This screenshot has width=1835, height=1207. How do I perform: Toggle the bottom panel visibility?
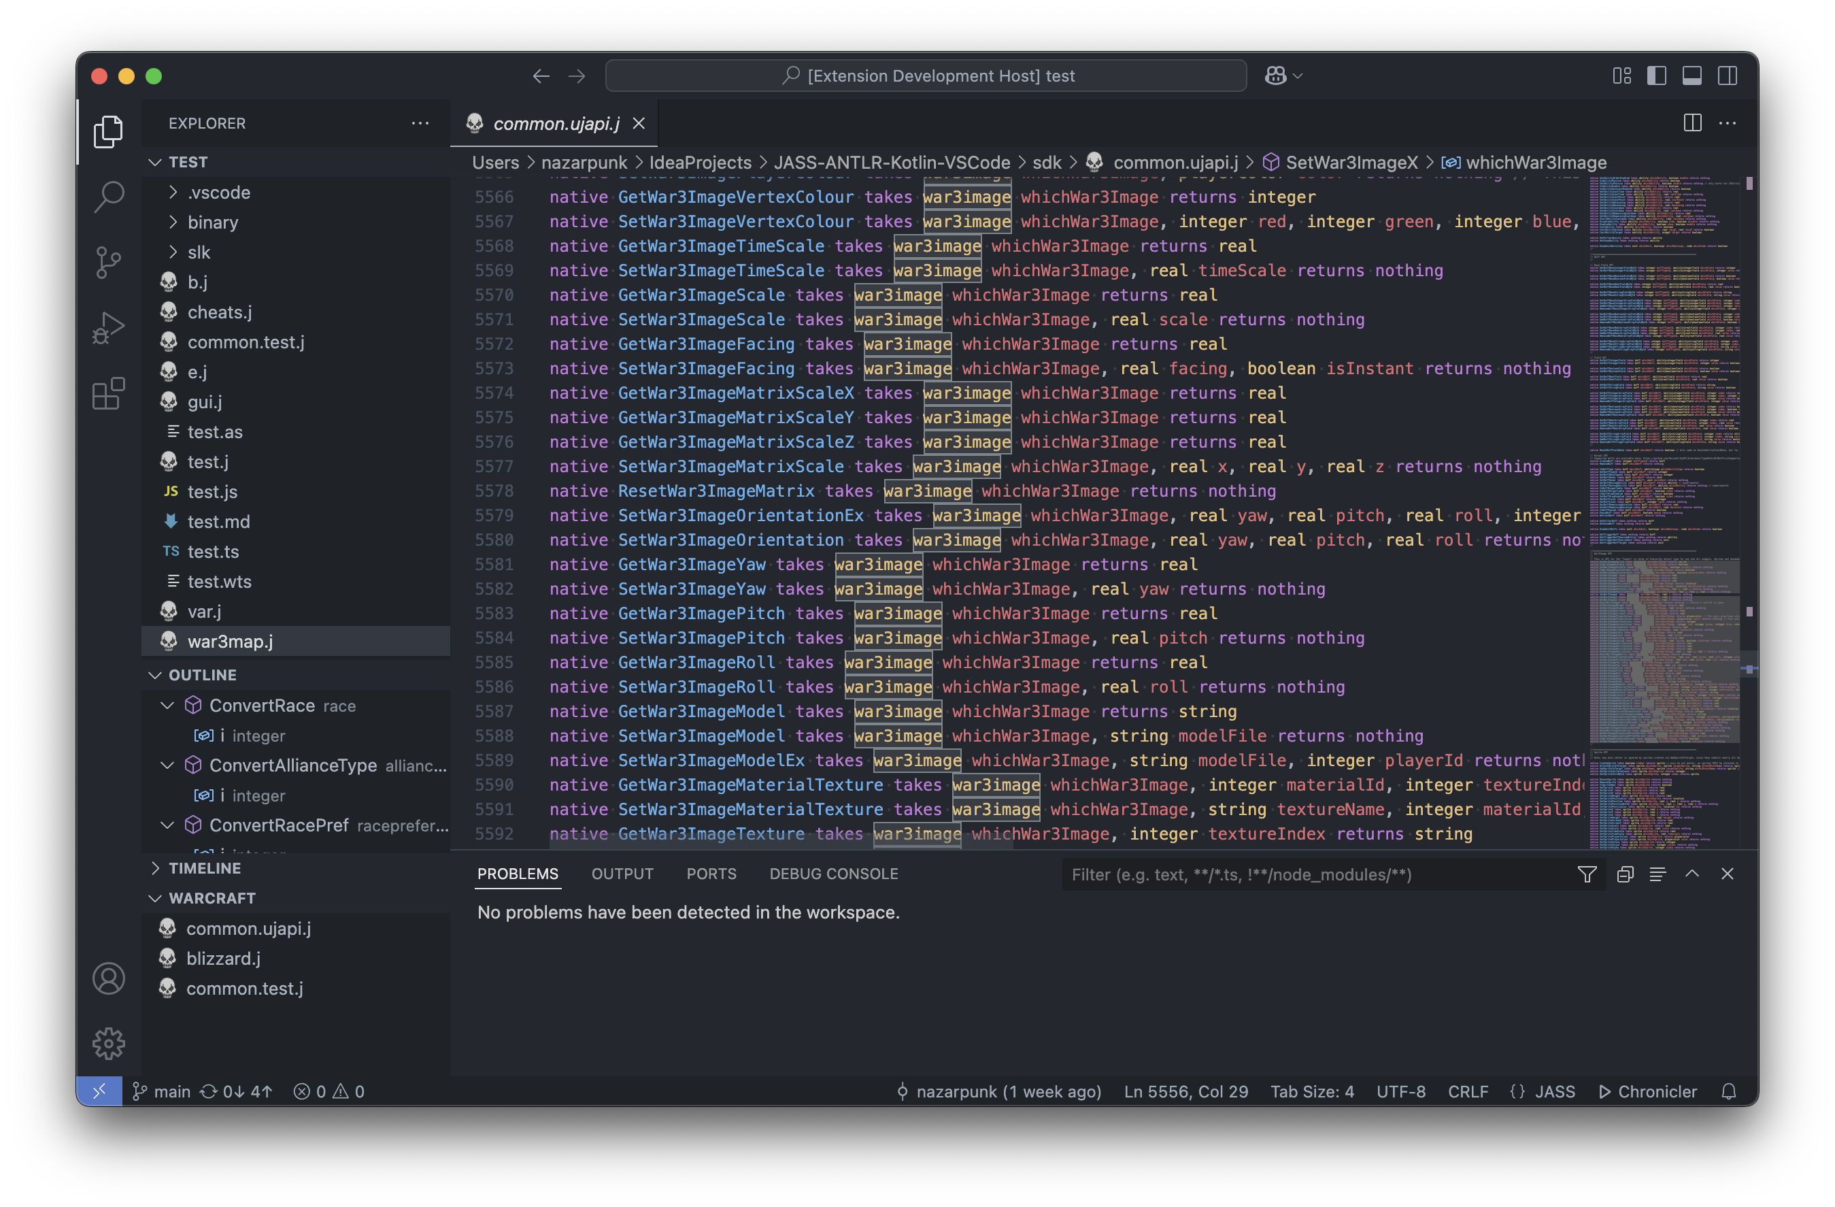[x=1691, y=76]
